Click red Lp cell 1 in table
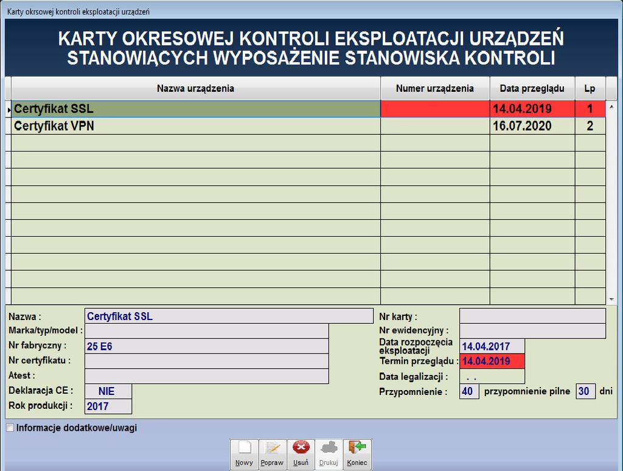This screenshot has width=623, height=471. 590,109
